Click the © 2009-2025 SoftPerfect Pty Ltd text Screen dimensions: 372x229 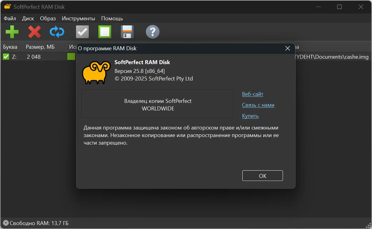(154, 79)
